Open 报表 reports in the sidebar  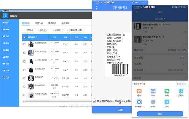(x=6, y=71)
